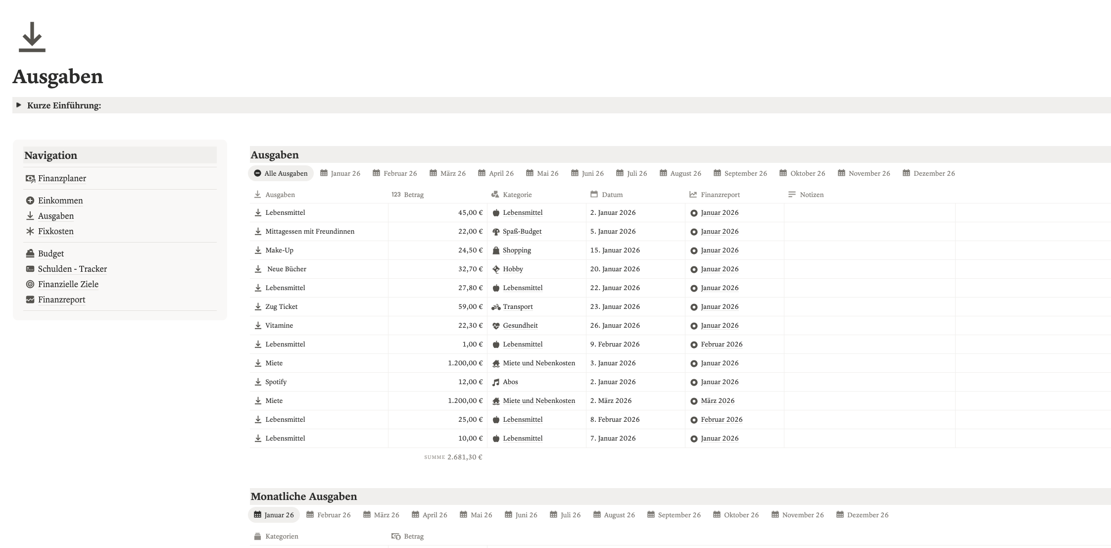The width and height of the screenshot is (1111, 548).
Task: Click the plus circle icon beside Einkommen
Action: pos(30,200)
